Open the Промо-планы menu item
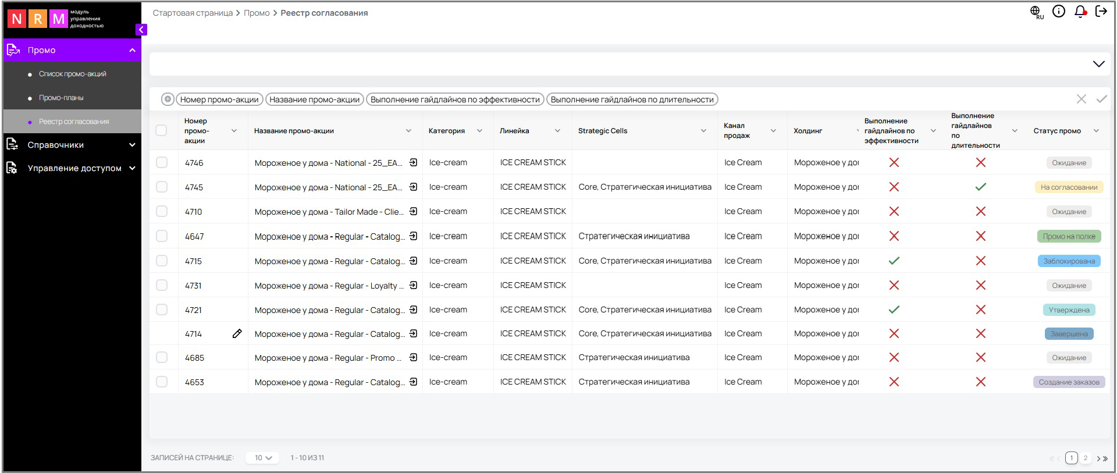This screenshot has height=473, width=1117. pyautogui.click(x=61, y=98)
